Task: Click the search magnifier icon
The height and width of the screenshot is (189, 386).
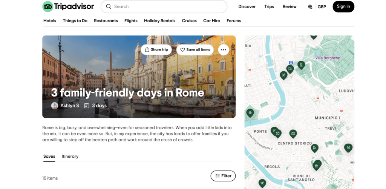Action: [109, 6]
